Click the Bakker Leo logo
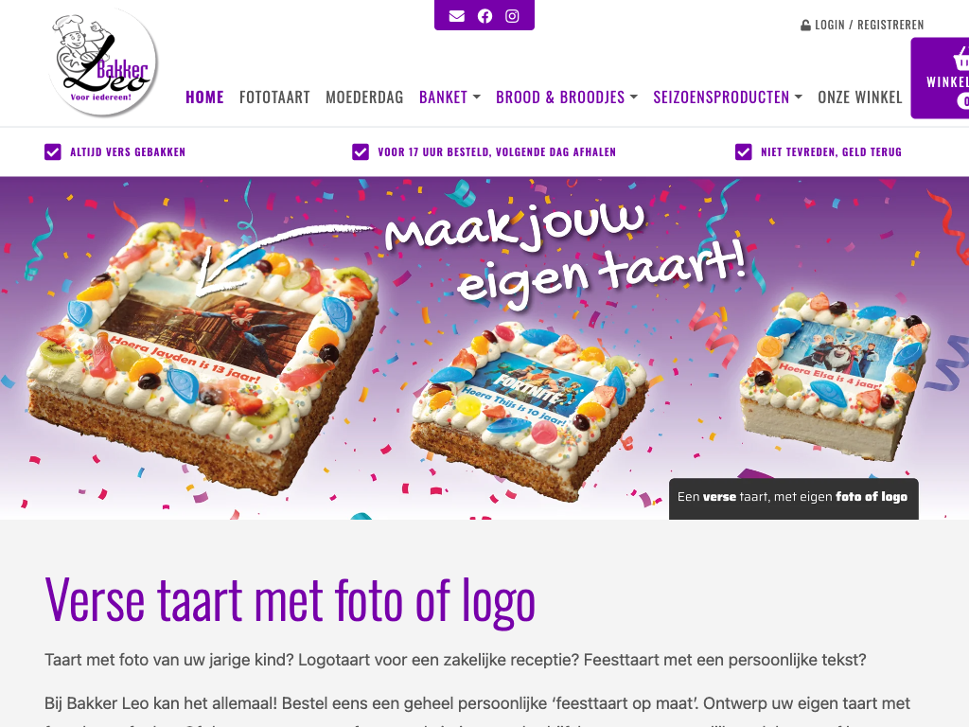 click(103, 62)
